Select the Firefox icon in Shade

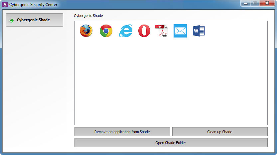[86, 31]
